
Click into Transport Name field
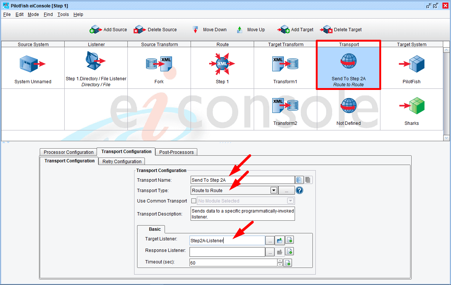pyautogui.click(x=243, y=180)
